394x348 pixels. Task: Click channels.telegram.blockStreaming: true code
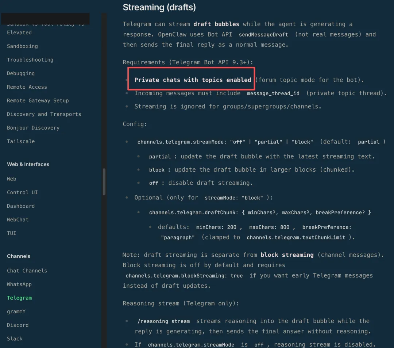tap(184, 276)
